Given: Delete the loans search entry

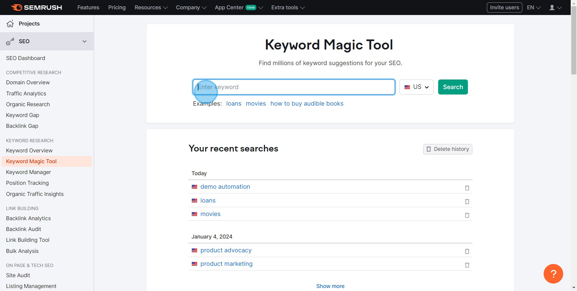Looking at the screenshot, I should point(467,201).
